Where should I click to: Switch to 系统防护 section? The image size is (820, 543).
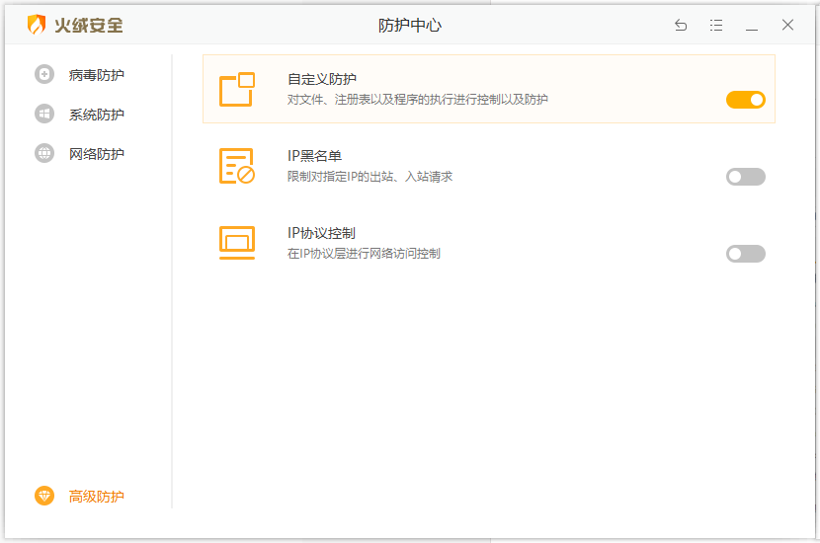(x=96, y=115)
